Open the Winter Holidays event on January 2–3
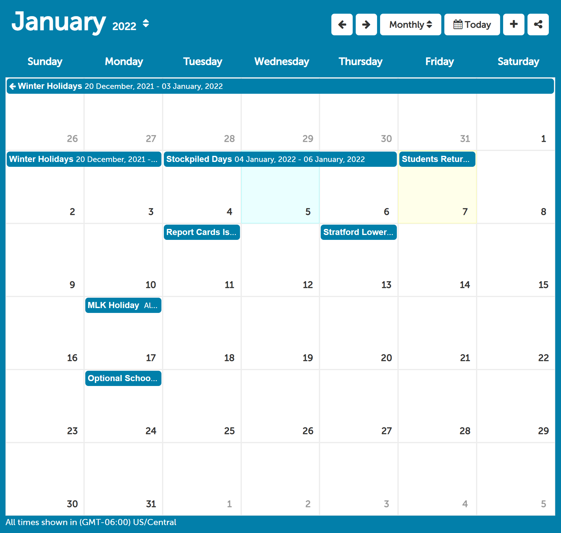 84,159
